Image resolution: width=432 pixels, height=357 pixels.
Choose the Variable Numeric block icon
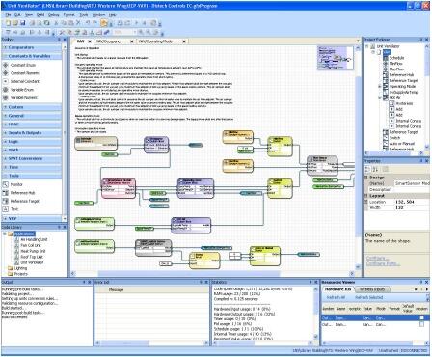[6, 97]
